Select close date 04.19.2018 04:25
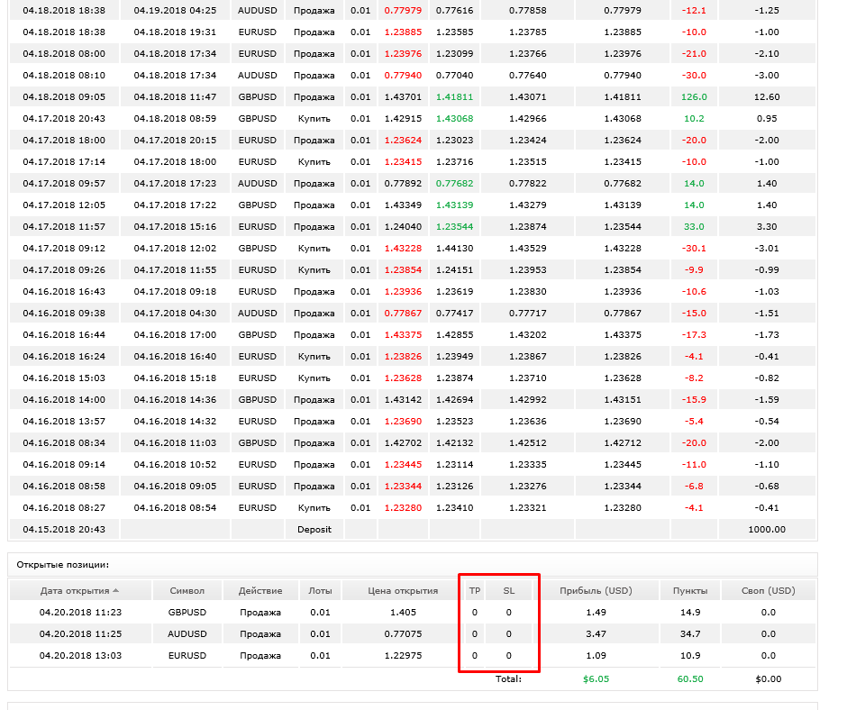This screenshot has height=710, width=856. (x=175, y=11)
